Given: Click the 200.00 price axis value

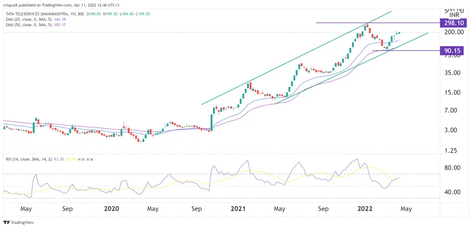Looking at the screenshot, I should [454, 32].
